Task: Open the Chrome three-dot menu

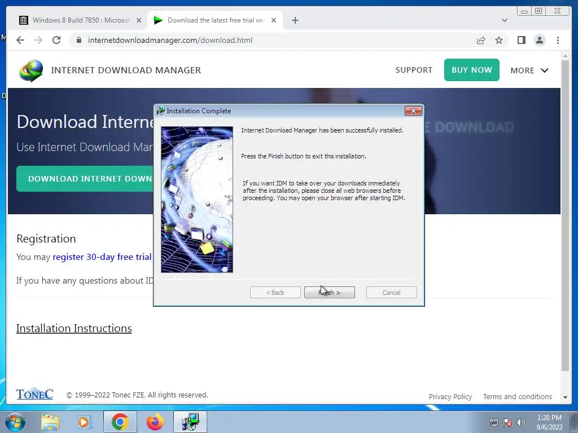Action: click(558, 40)
